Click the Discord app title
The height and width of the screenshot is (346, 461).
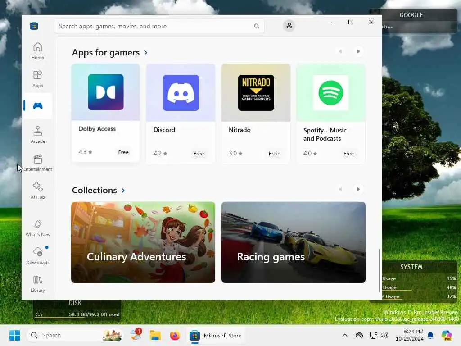(x=164, y=130)
